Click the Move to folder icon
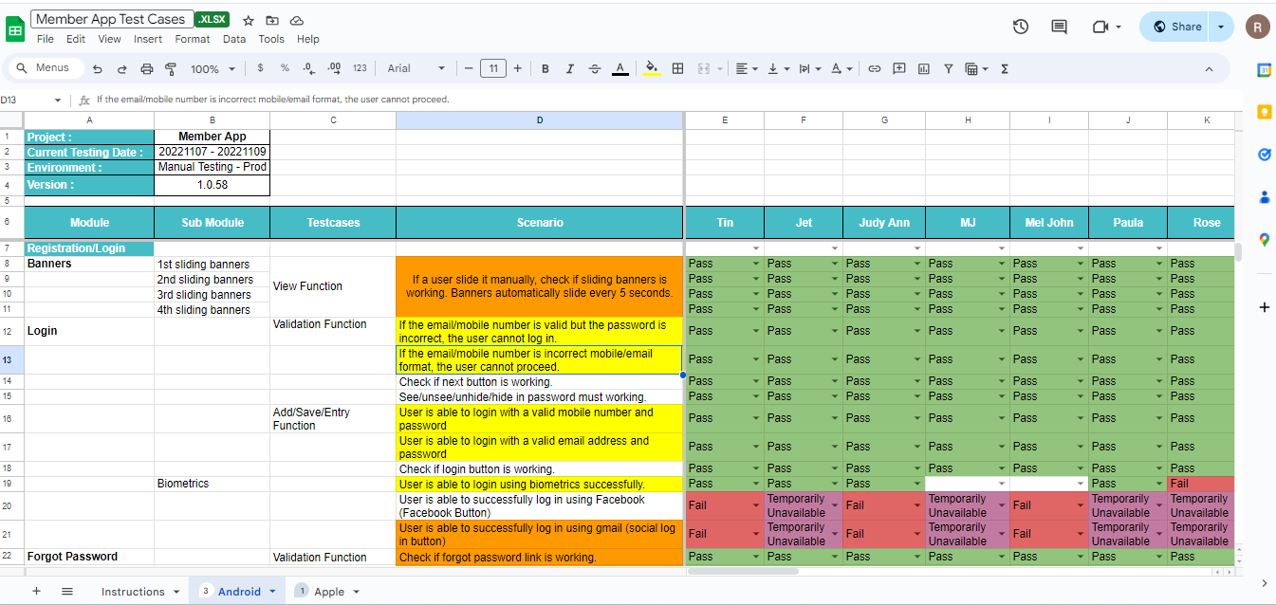Image resolution: width=1276 pixels, height=605 pixels. [x=273, y=20]
